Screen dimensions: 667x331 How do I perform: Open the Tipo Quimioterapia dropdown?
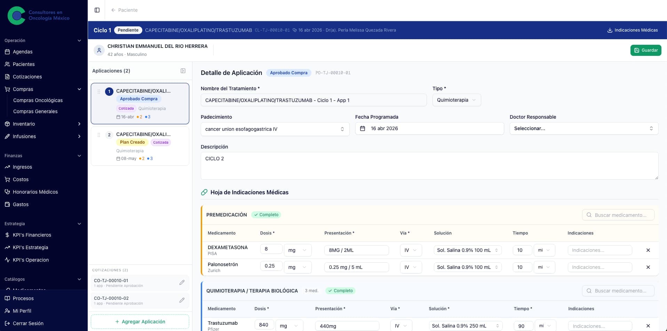(x=456, y=100)
